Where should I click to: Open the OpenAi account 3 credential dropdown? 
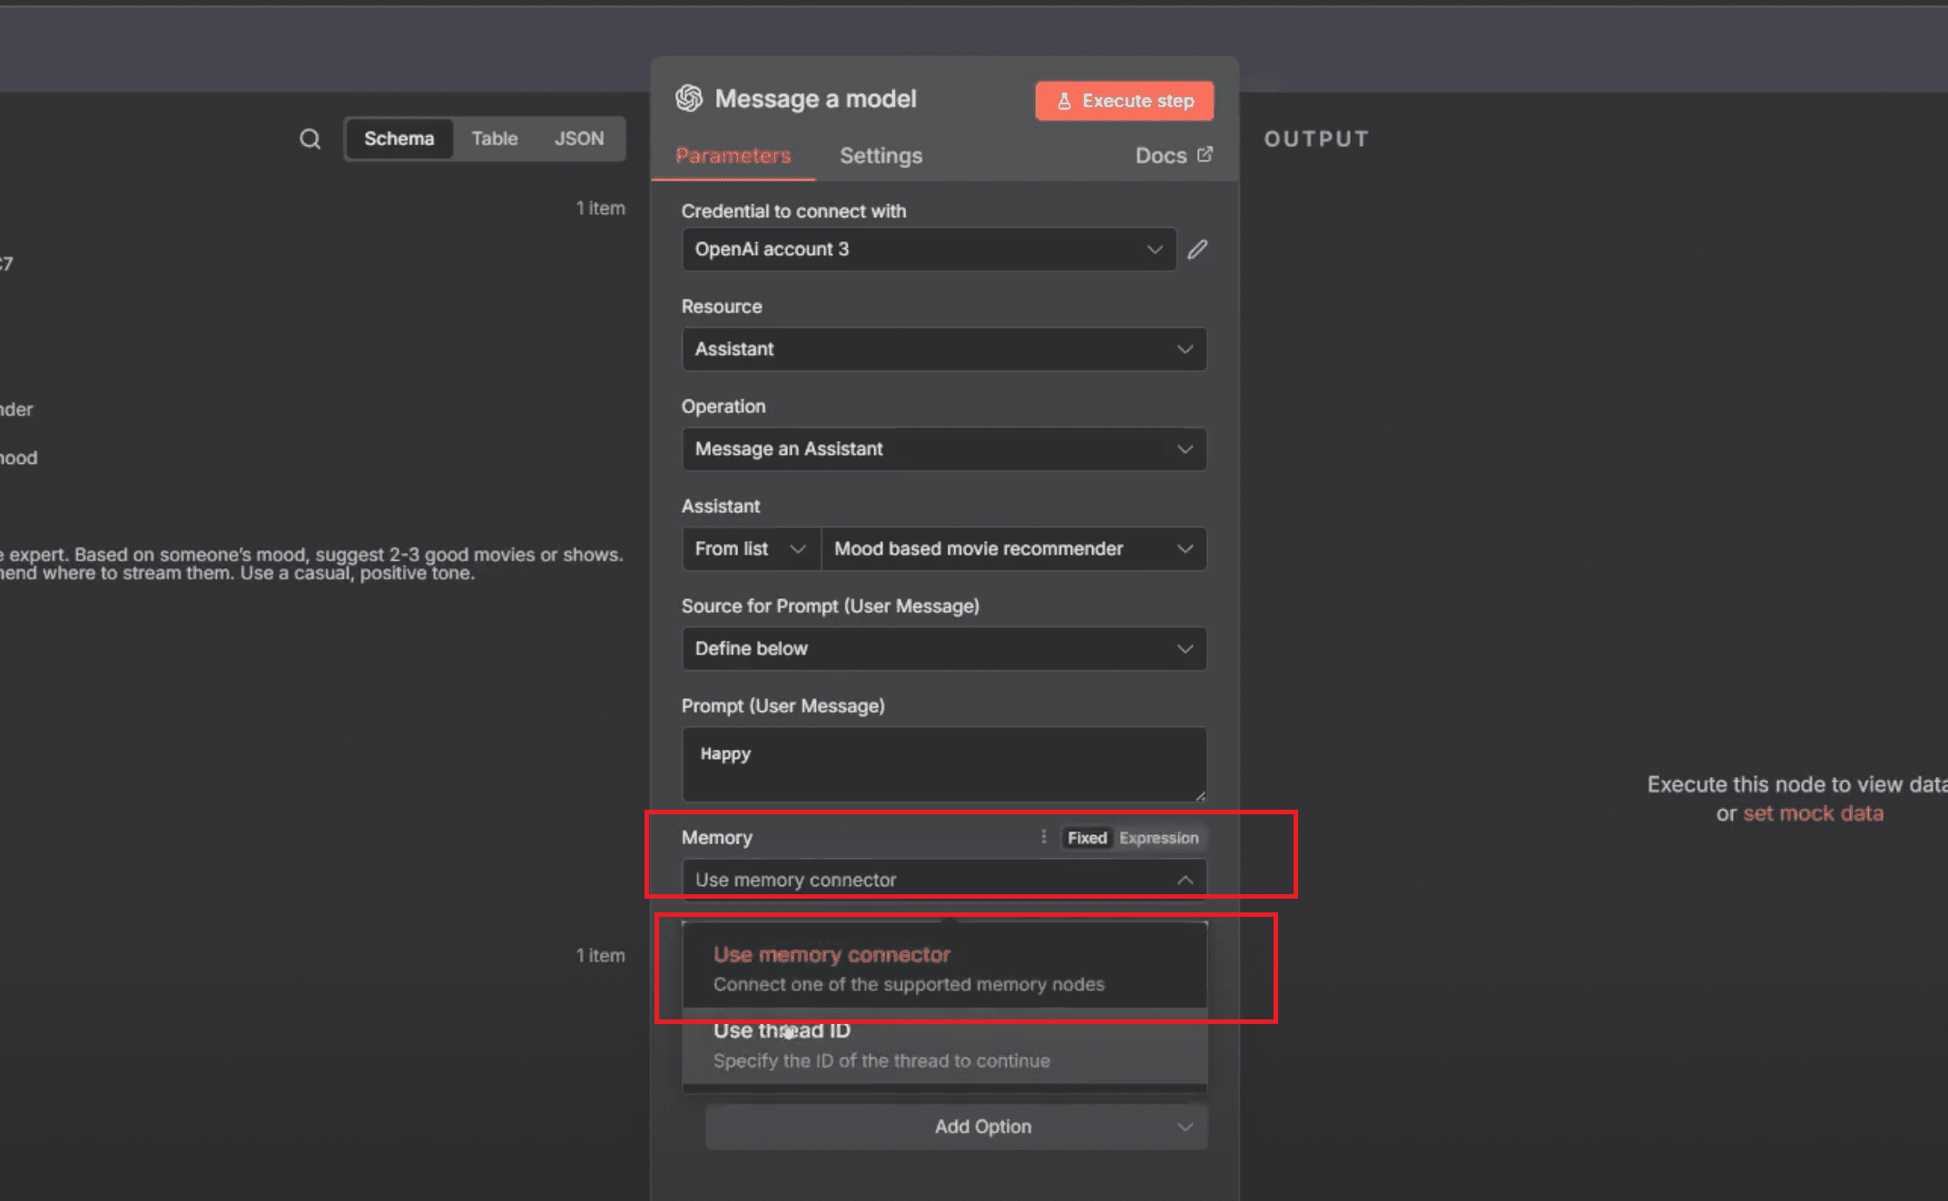click(x=928, y=249)
